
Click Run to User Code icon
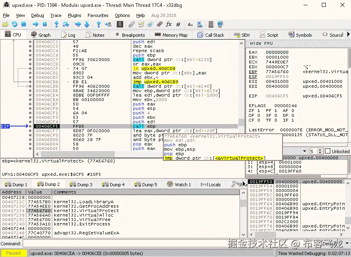108,24
